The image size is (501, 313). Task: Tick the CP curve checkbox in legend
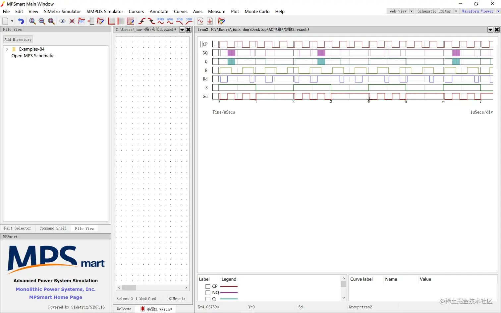coord(208,287)
